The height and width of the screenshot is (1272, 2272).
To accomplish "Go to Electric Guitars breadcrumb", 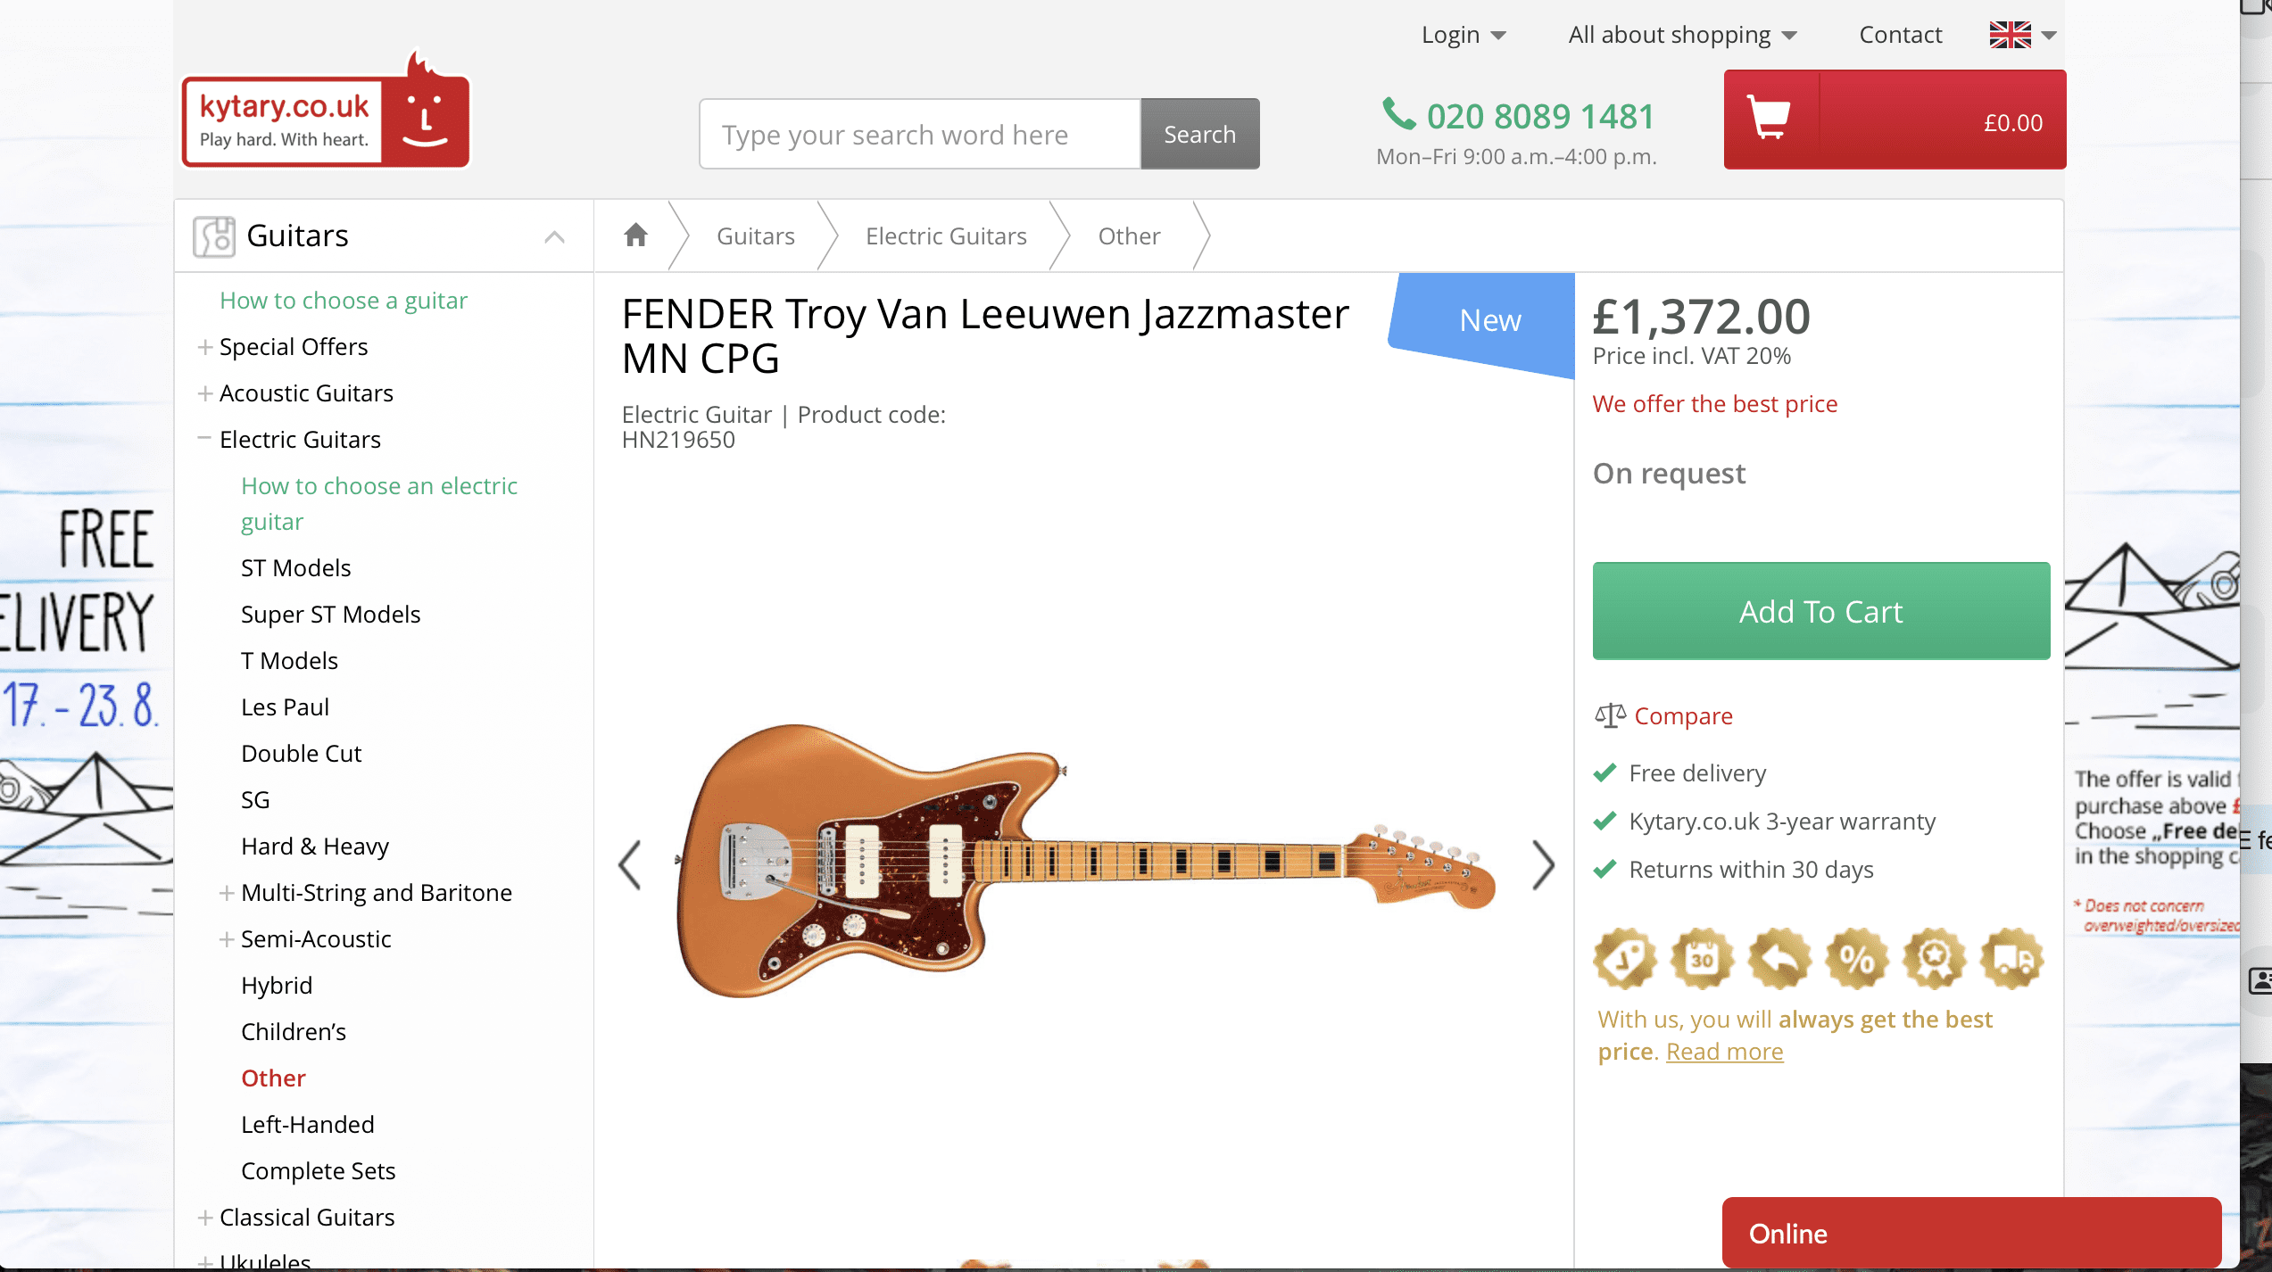I will coord(946,236).
